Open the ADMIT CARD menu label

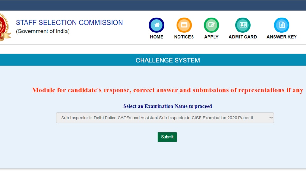[x=243, y=37]
